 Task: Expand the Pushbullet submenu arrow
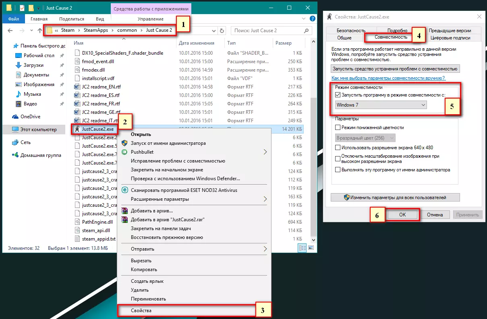tap(265, 152)
